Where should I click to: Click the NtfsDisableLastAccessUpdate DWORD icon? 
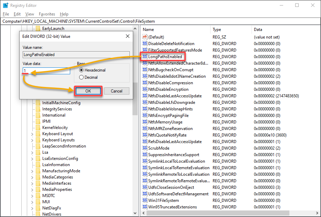[145, 96]
